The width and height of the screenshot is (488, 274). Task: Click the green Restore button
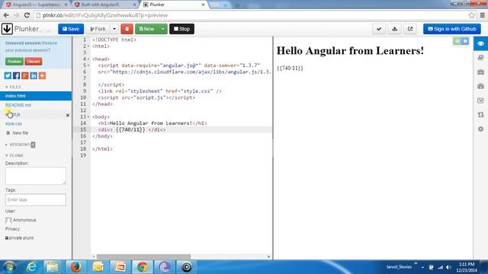(14, 62)
